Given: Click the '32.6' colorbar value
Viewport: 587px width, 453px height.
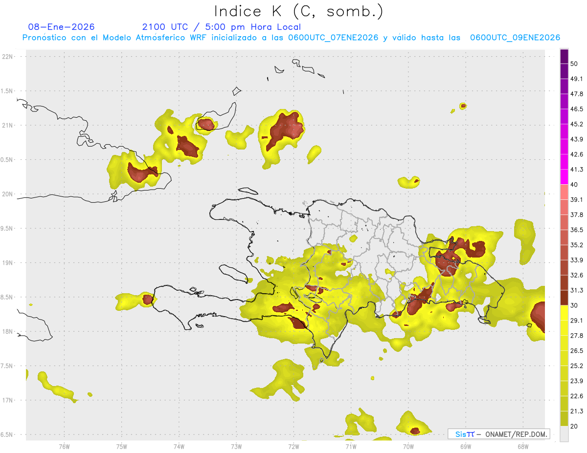Looking at the screenshot, I should pos(577,276).
